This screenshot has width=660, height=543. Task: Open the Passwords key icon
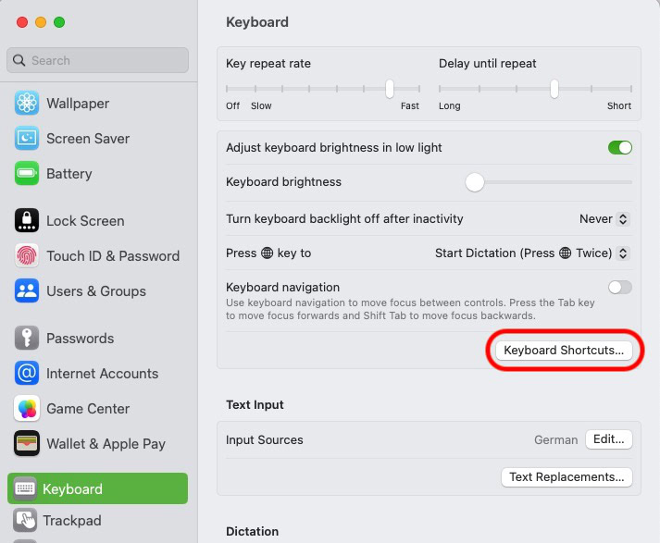click(x=27, y=339)
